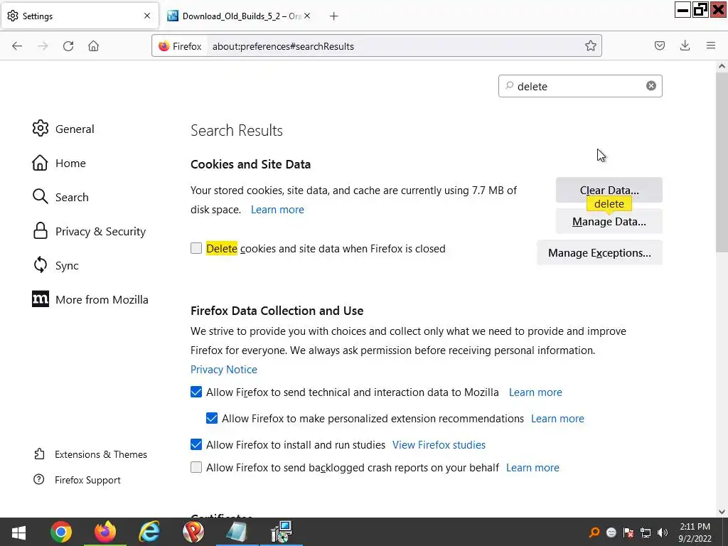
Task: Close the Download_Old_Builds_5_2 tab
Action: click(x=307, y=16)
